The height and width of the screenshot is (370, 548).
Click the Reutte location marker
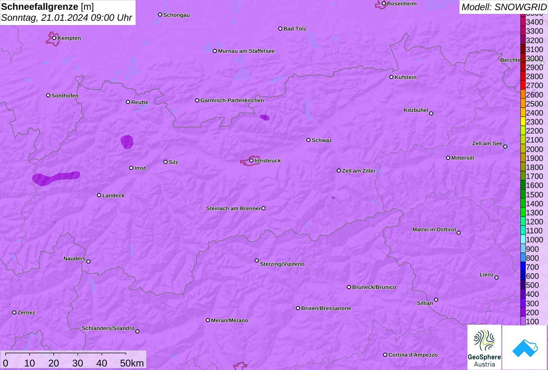[x=128, y=102]
